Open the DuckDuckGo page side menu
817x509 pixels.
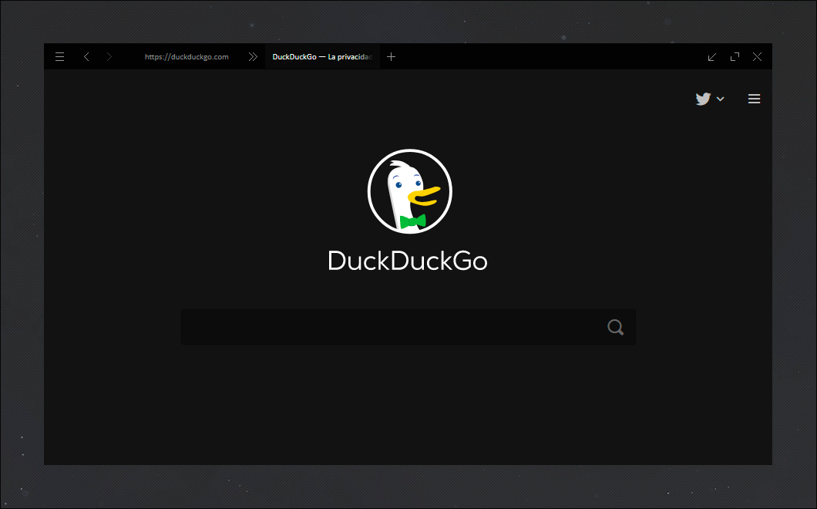click(754, 99)
